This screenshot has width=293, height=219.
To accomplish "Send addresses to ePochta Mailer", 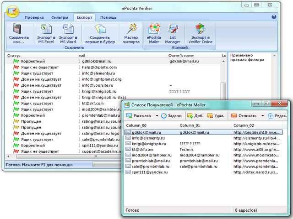I will [x=154, y=34].
